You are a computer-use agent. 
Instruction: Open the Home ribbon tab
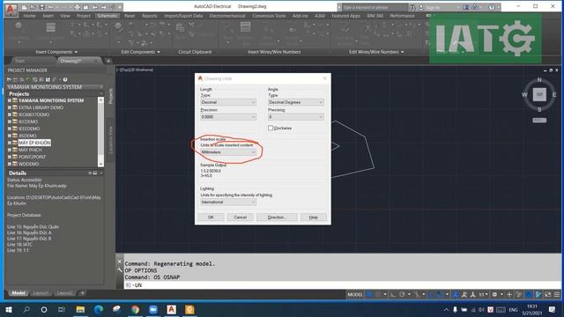pyautogui.click(x=29, y=16)
